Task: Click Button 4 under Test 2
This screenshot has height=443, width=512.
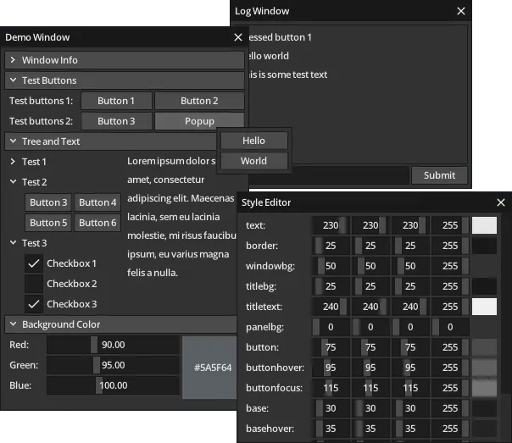Action: pos(97,202)
